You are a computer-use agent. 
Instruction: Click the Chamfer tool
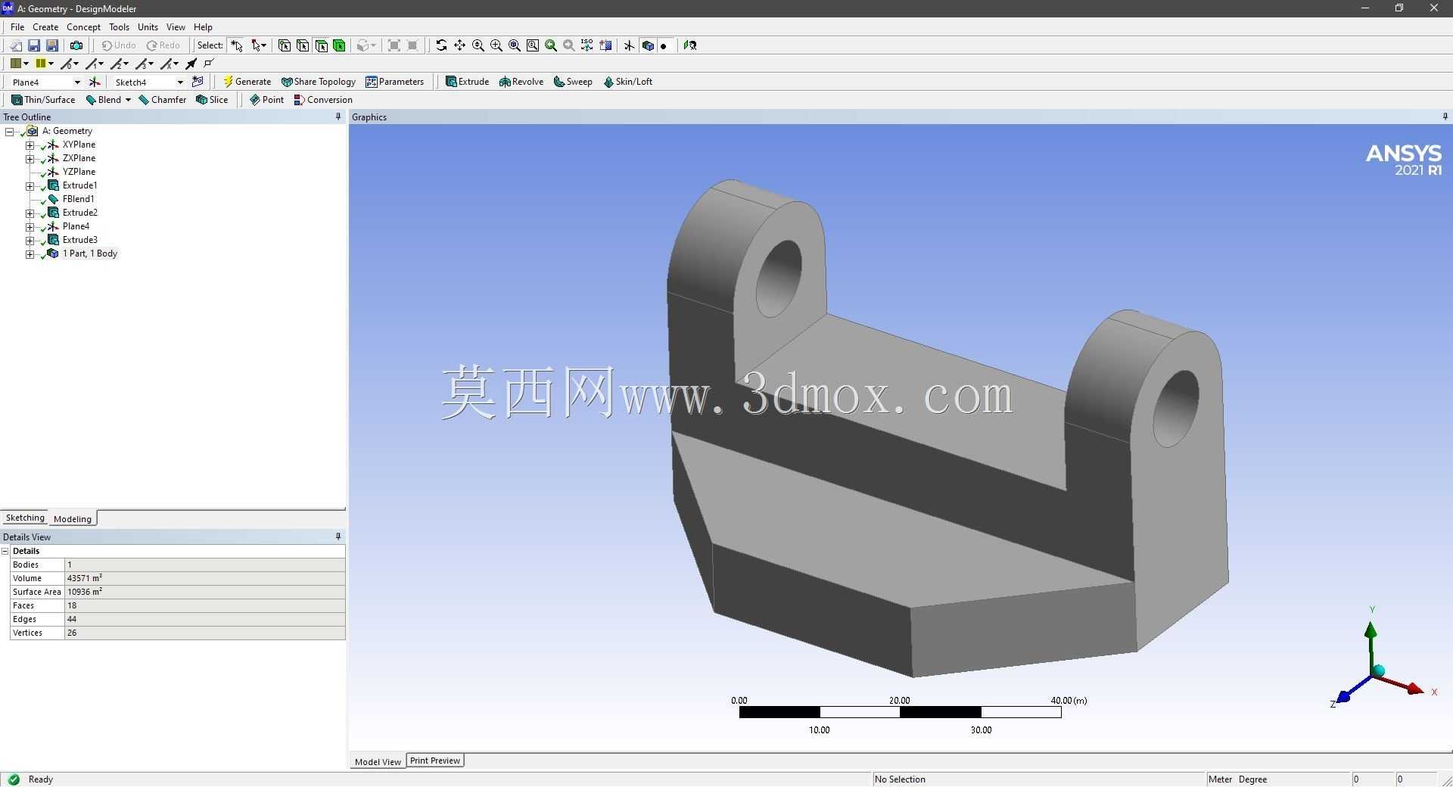pos(163,100)
